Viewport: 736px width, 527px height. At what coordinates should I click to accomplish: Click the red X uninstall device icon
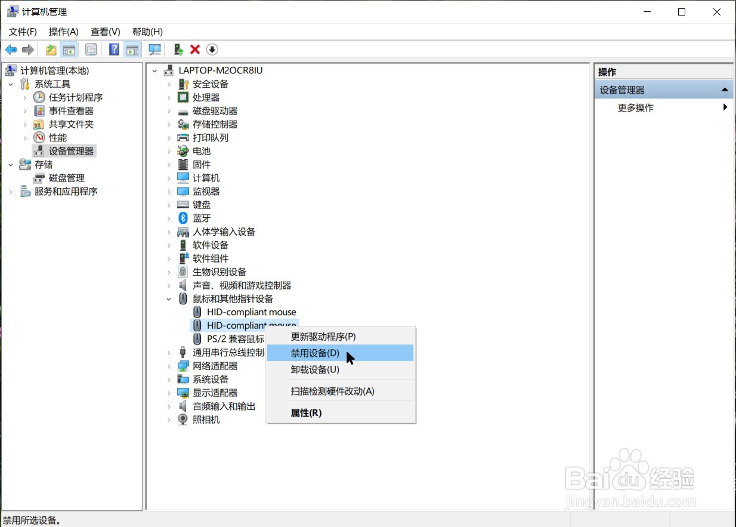195,50
